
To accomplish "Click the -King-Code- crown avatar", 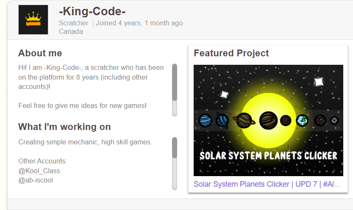I will pos(33,20).
